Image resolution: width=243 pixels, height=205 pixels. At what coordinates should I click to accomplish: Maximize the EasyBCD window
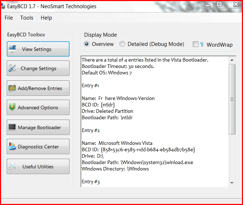coord(219,5)
